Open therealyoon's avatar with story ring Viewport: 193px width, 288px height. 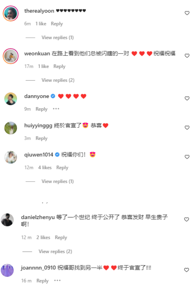click(x=11, y=13)
